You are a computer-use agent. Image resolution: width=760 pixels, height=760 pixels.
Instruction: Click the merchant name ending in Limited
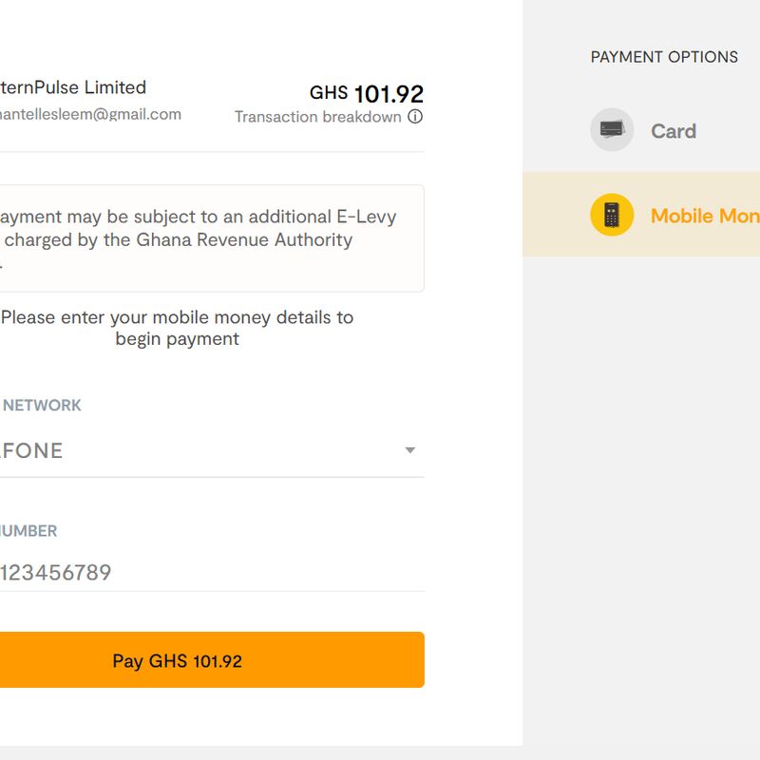(x=74, y=87)
